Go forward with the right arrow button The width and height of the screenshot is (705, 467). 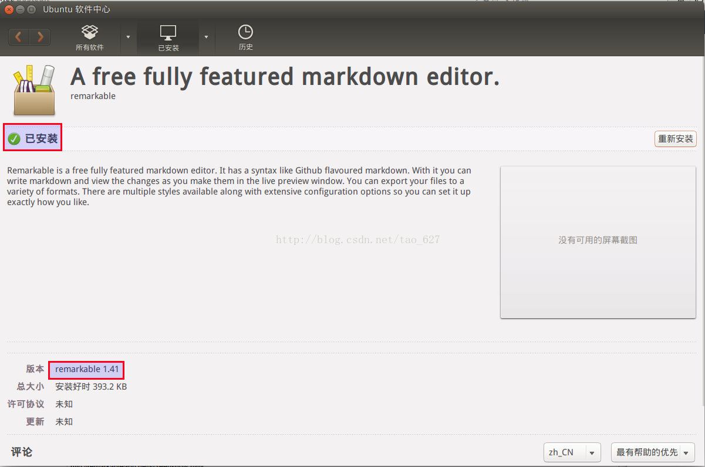(40, 37)
